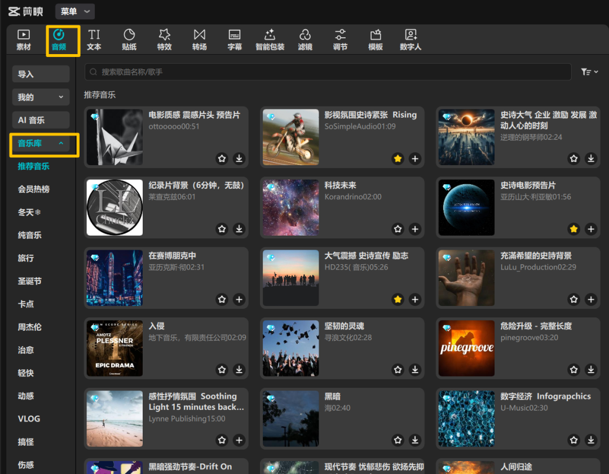Add 在赛博朋克中 to the timeline
This screenshot has height=474, width=609.
(x=239, y=299)
